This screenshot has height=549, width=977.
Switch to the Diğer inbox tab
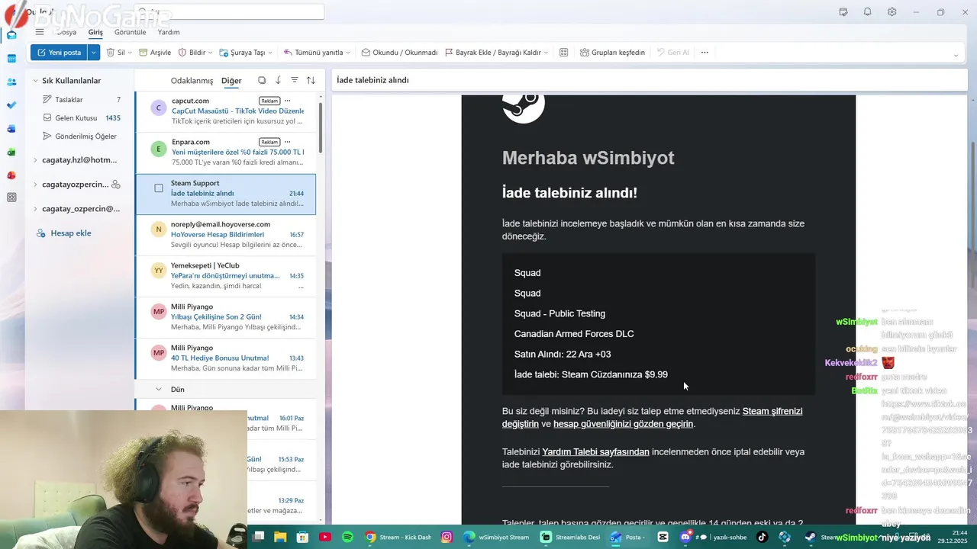pos(231,80)
